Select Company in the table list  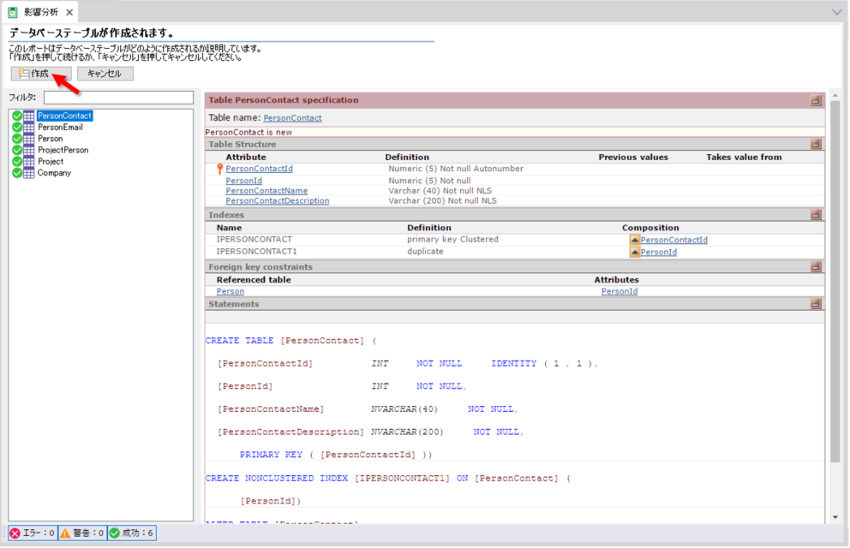pos(54,173)
